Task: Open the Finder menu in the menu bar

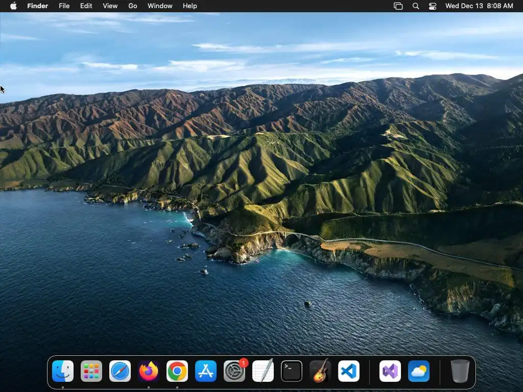Action: point(38,6)
